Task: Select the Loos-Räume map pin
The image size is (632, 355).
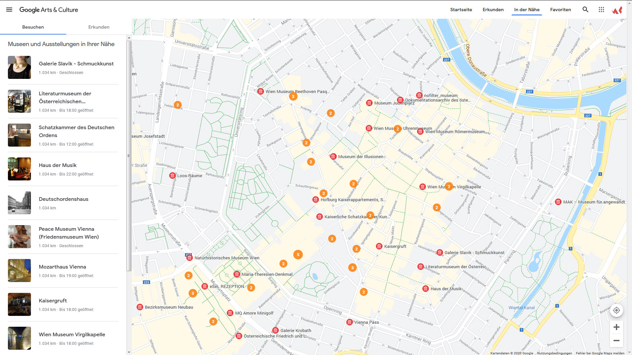Action: [x=172, y=176]
